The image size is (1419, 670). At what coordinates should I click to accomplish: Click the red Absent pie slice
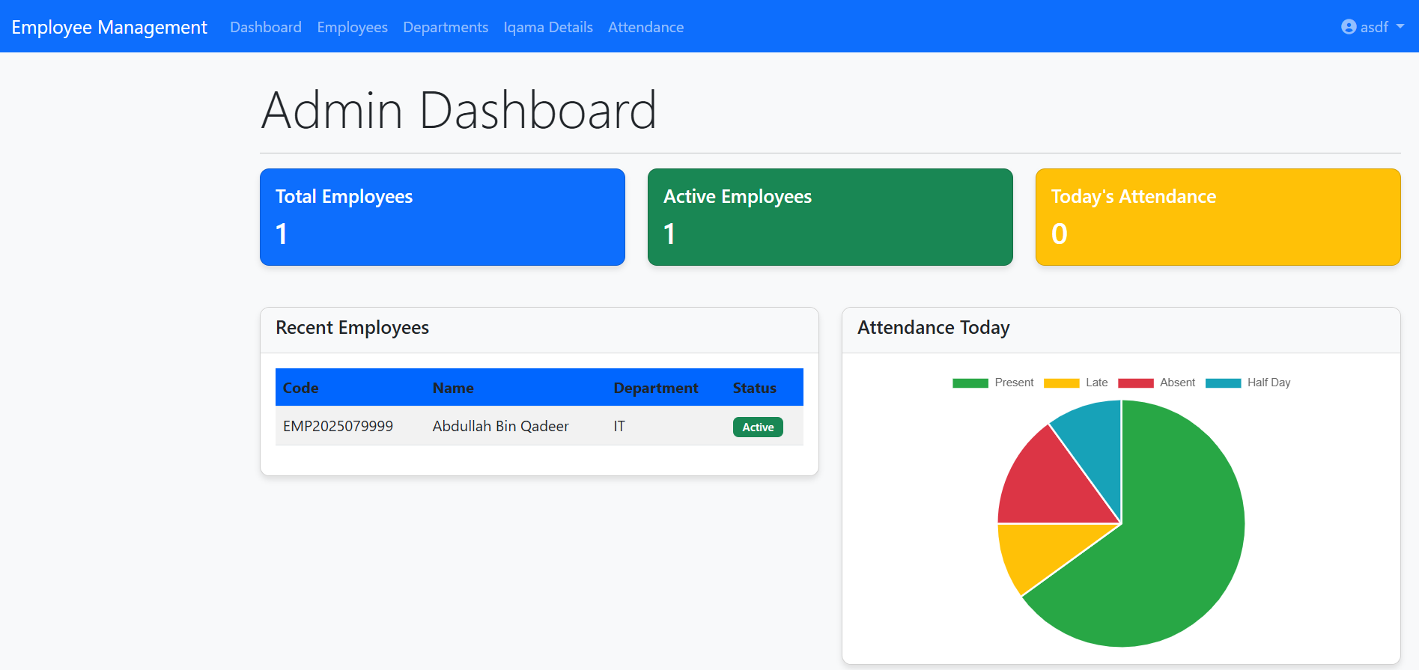pyautogui.click(x=1060, y=483)
